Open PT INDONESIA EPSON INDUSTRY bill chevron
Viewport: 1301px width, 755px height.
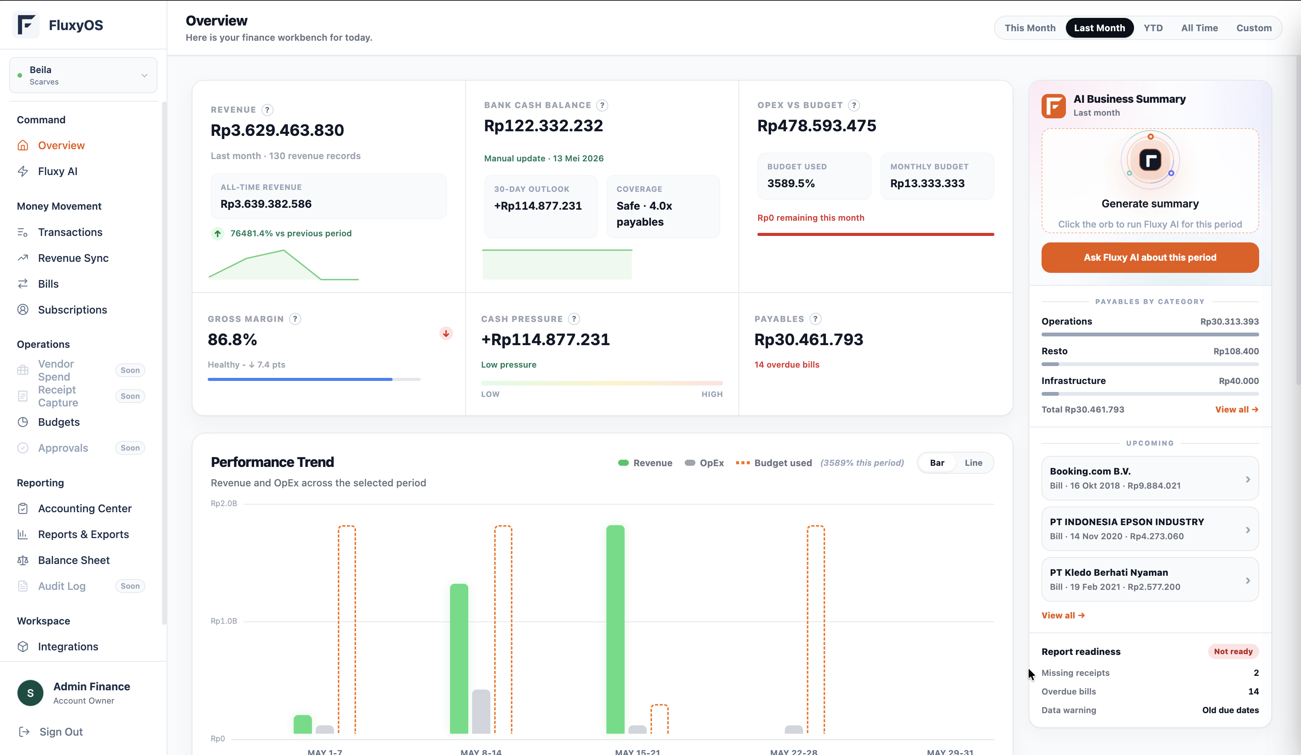[1247, 530]
